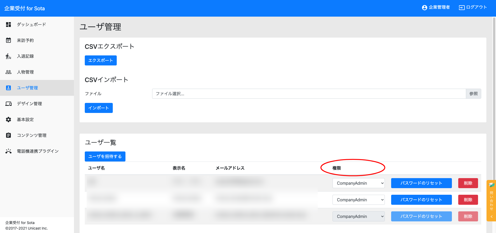Click the 来訪予約 calendar icon
This screenshot has width=496, height=233.
click(x=8, y=40)
